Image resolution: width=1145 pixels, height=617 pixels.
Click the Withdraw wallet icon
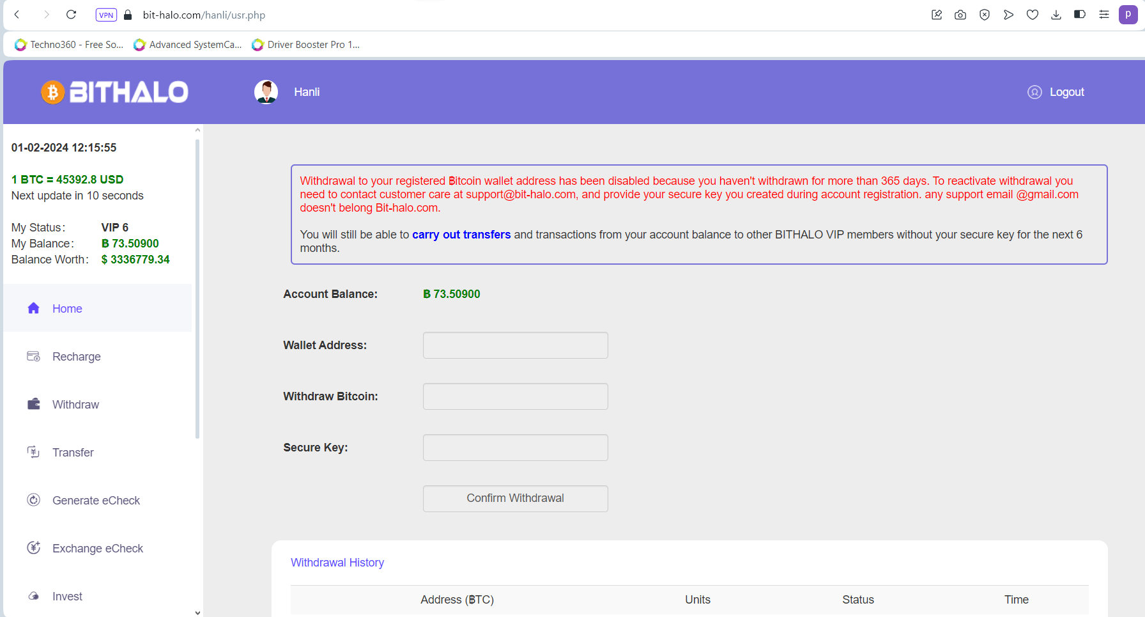click(x=34, y=404)
